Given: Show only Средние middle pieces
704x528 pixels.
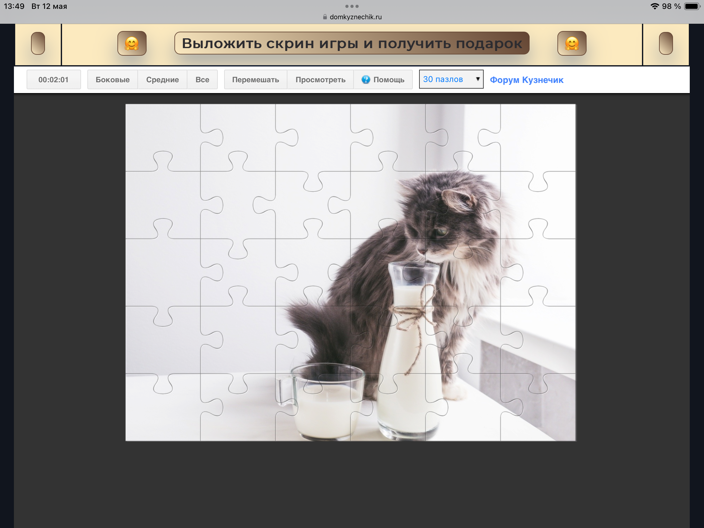Looking at the screenshot, I should [x=162, y=79].
